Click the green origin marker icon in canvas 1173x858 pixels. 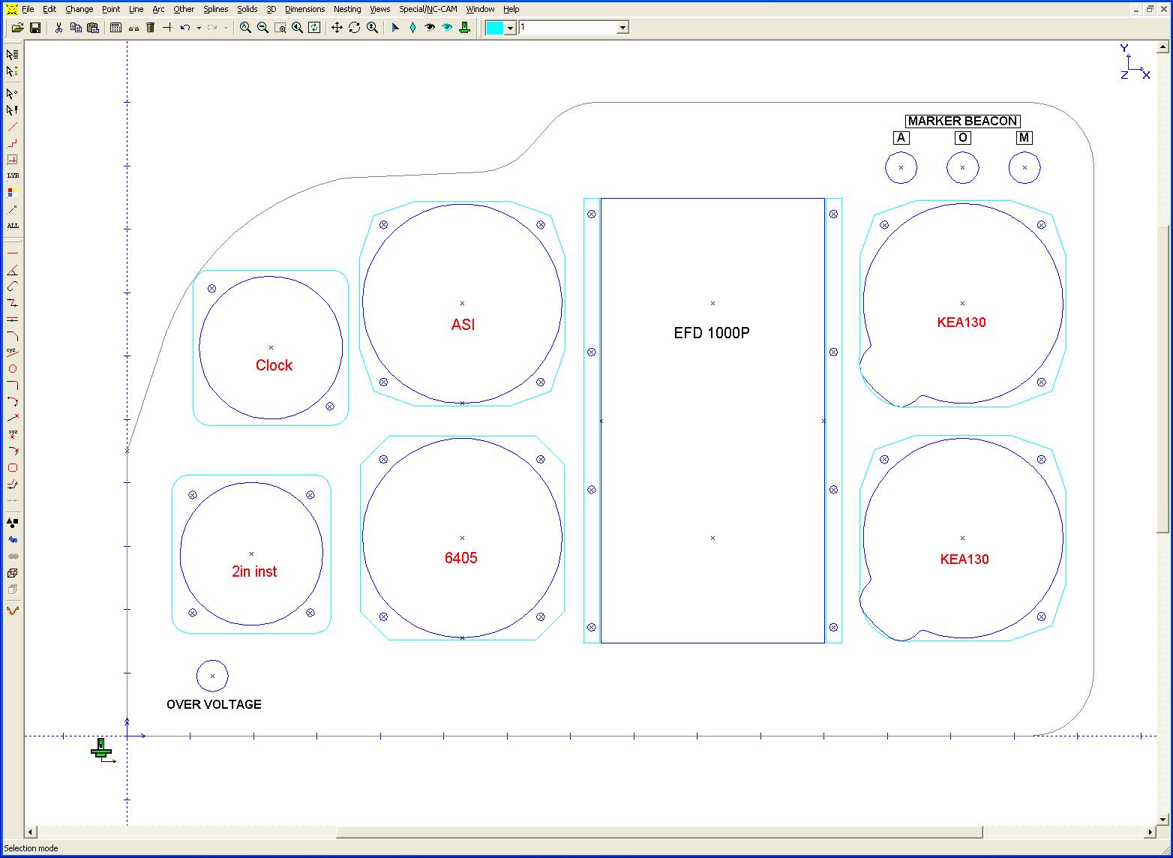pyautogui.click(x=103, y=750)
